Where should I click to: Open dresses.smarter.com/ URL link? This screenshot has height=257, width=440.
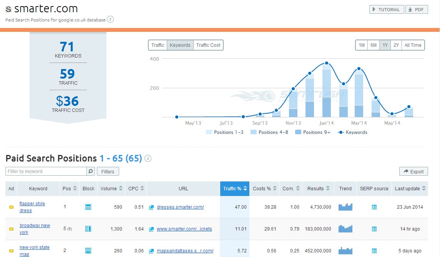click(180, 207)
